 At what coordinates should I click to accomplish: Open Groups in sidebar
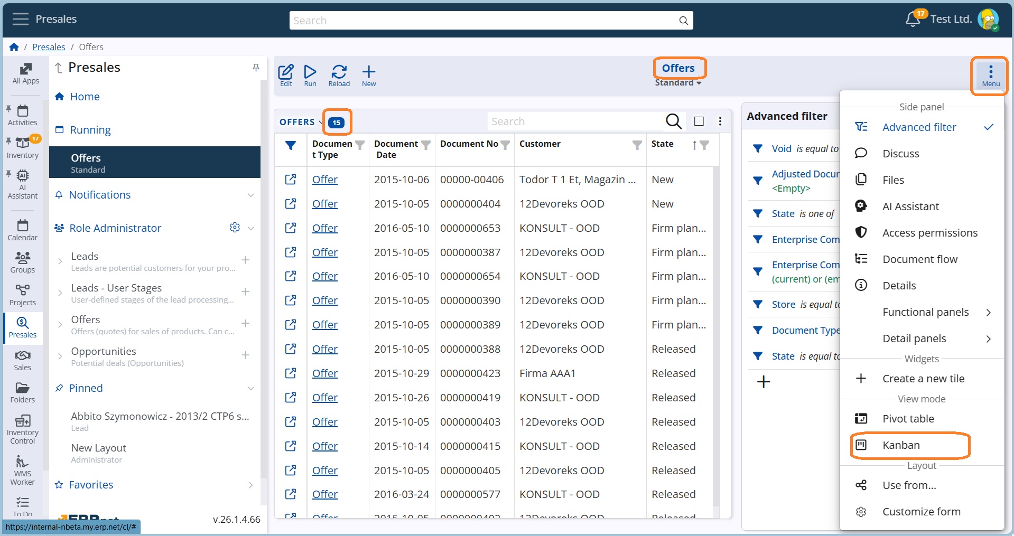pyautogui.click(x=23, y=262)
